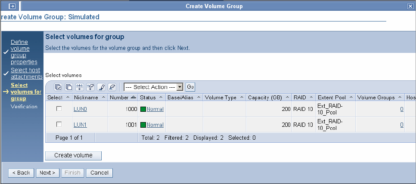The image size is (416, 184).
Task: Click the Show Filter Row icon
Action: (80, 87)
